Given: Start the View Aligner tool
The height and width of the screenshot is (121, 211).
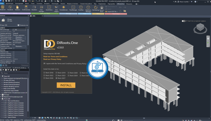Looking at the screenshot, I should point(56,9).
